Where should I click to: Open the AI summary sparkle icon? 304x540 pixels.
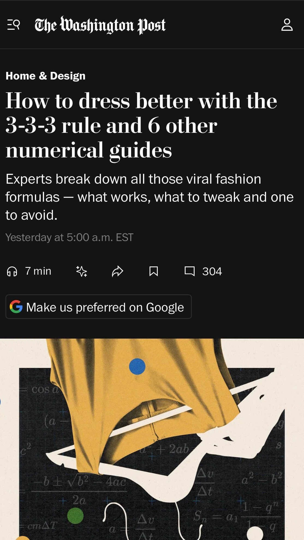[81, 271]
